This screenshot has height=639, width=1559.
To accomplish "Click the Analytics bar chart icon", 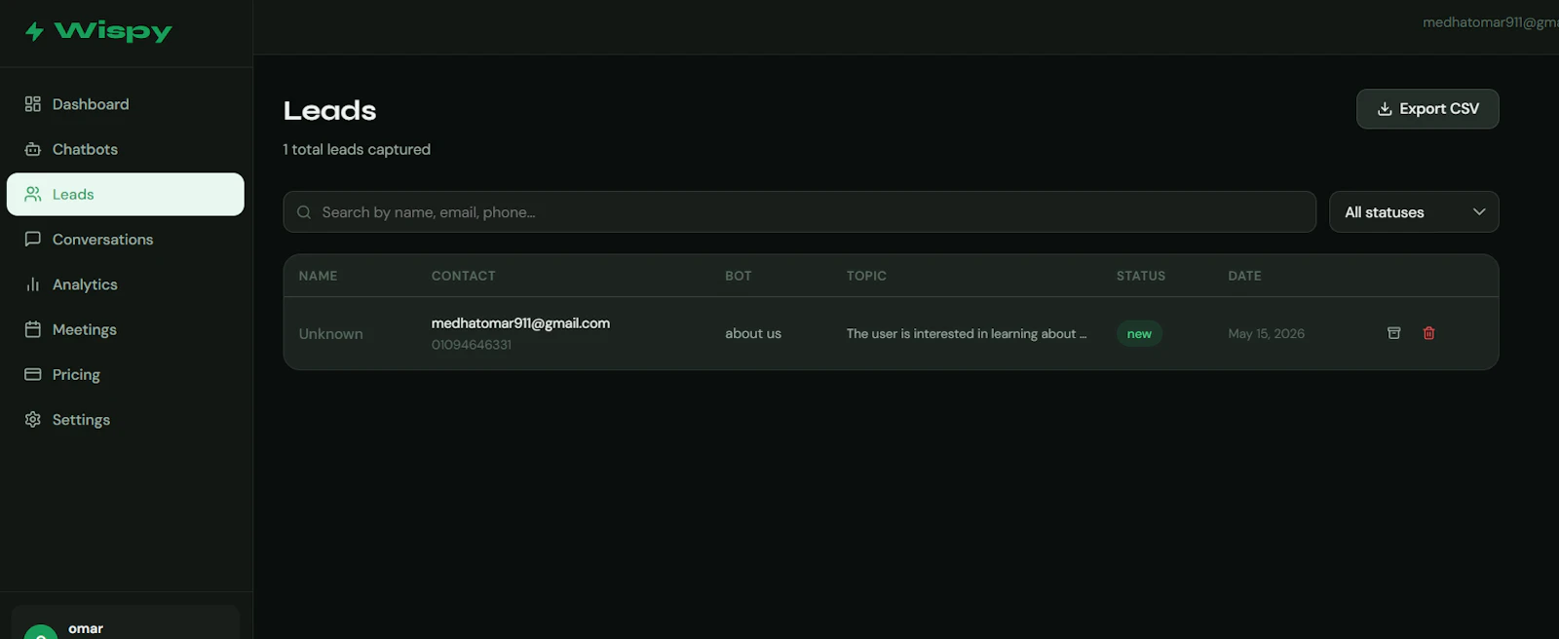I will [x=33, y=284].
